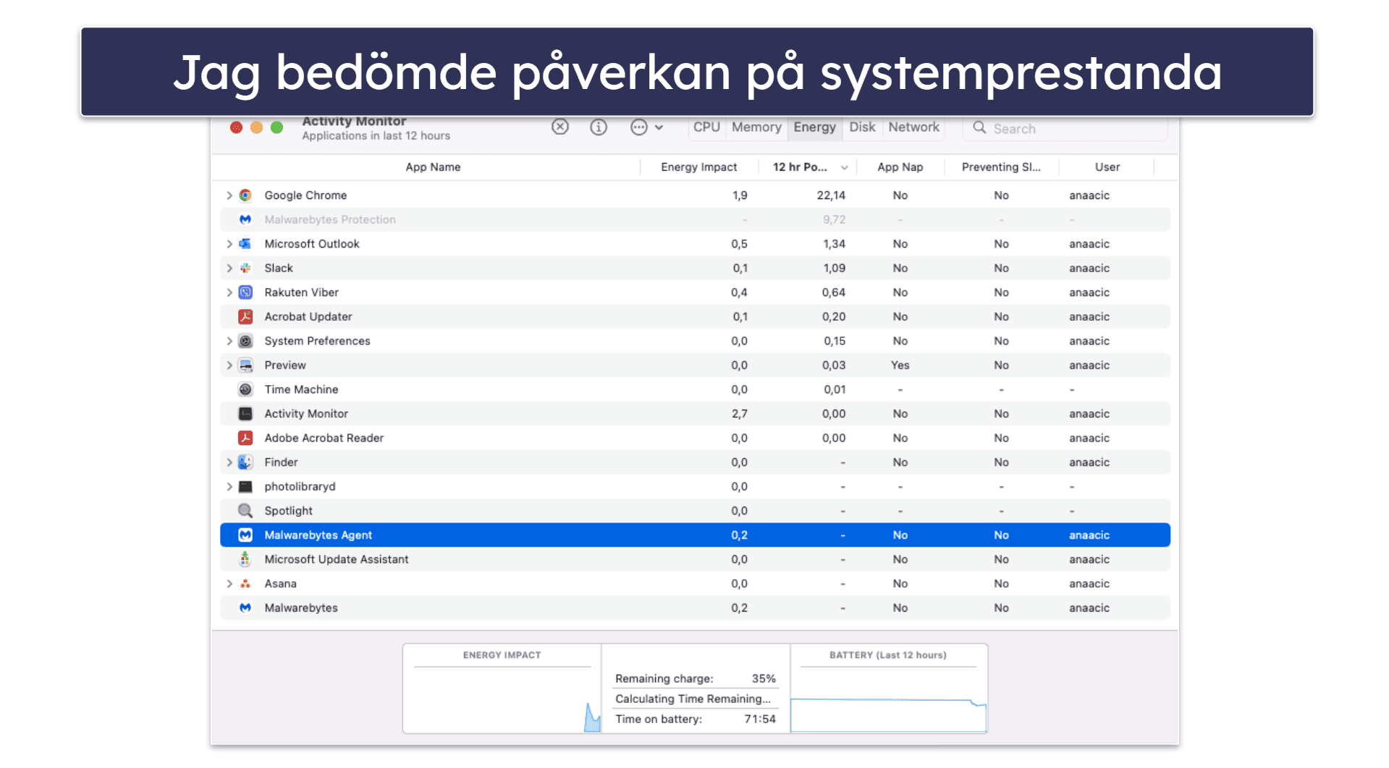Click the Time on battery 71:54 value

760,719
